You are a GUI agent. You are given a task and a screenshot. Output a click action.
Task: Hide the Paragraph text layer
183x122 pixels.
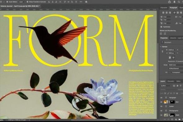[x=161, y=98]
